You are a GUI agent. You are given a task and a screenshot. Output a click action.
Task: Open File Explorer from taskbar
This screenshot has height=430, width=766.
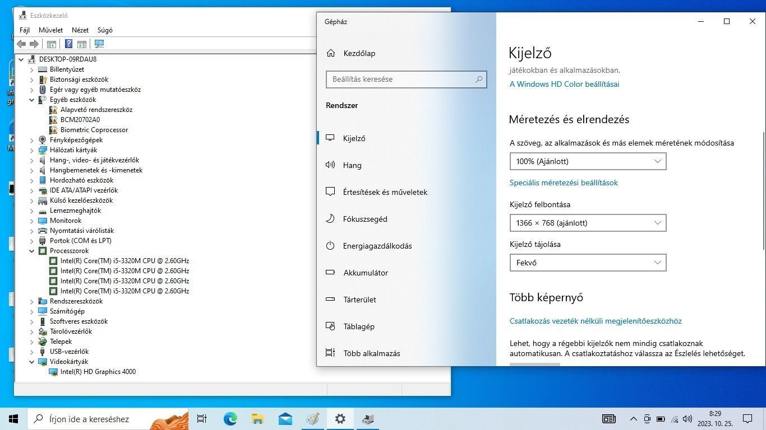pyautogui.click(x=258, y=419)
